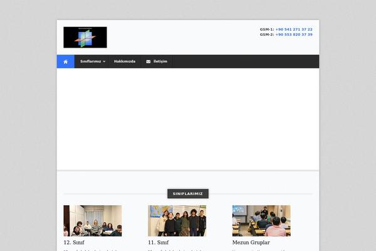Call GSM-2 number +90 553 820 37 39
The image size is (376, 251).
294,35
